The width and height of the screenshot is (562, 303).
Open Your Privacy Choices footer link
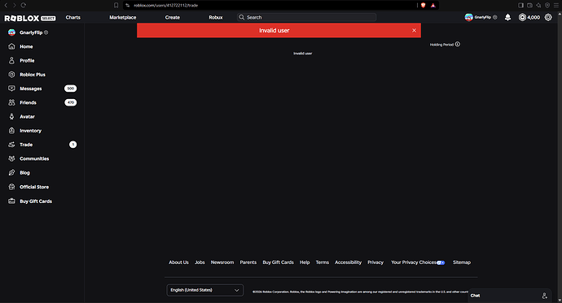point(418,262)
